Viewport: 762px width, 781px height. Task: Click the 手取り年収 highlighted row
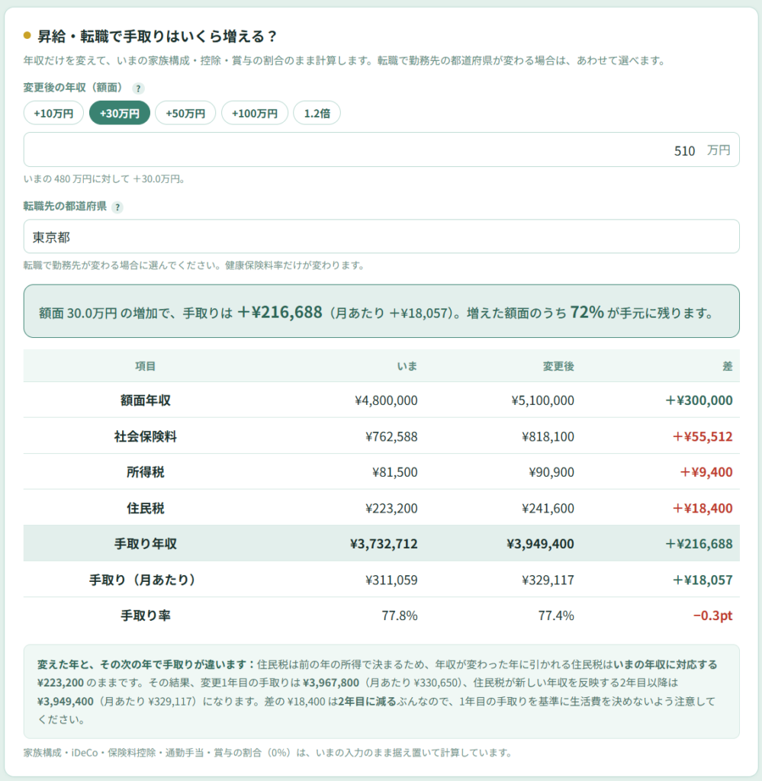(381, 543)
